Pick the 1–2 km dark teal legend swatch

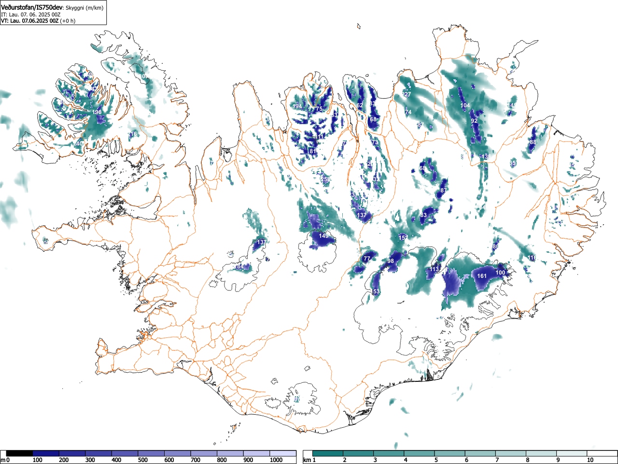328,453
